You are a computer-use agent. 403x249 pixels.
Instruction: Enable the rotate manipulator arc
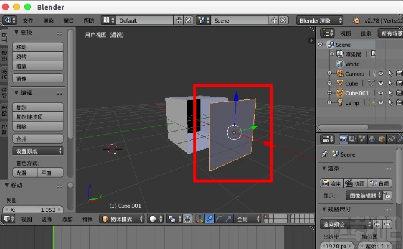click(x=219, y=219)
